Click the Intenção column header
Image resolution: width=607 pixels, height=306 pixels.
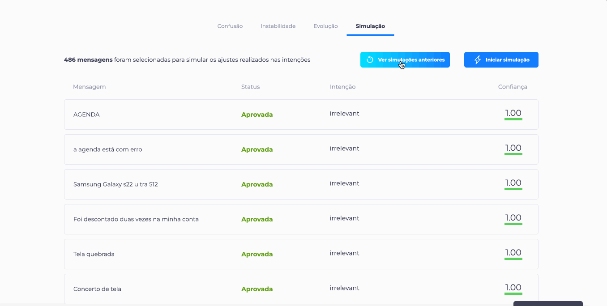tap(342, 87)
